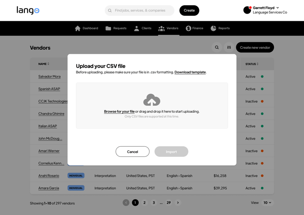Viewport: 304px width, 215px height.
Task: Click the cloud upload icon
Action: tap(152, 100)
